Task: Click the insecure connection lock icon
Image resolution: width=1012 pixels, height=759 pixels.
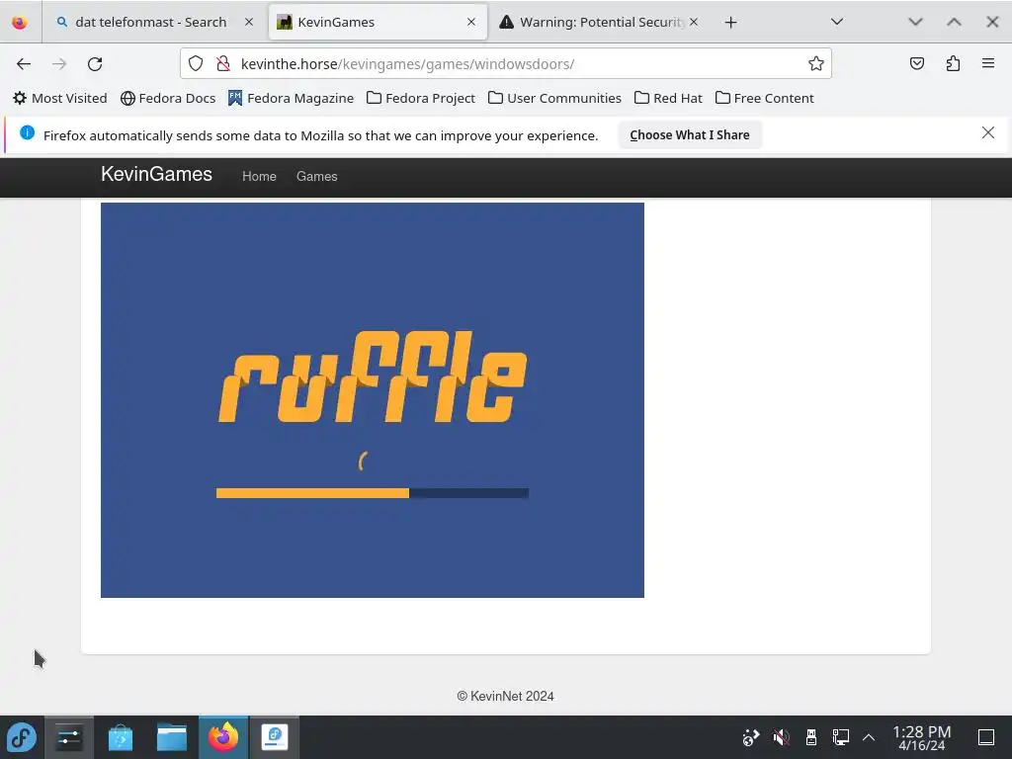Action: [223, 64]
